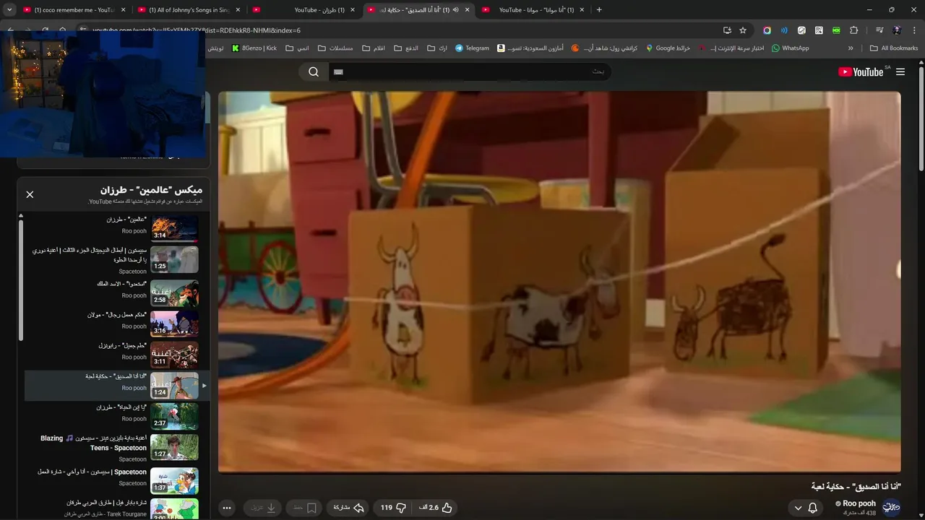The width and height of the screenshot is (925, 520).
Task: Open the media control music-note icon
Action: coord(879,30)
